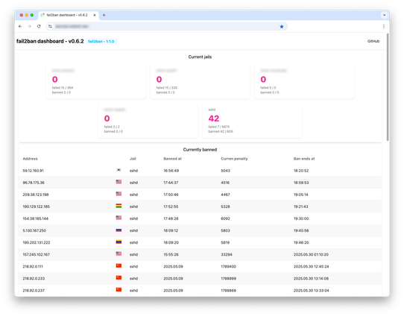Close the fail2ban dashboard tab
The width and height of the screenshot is (404, 316).
coord(95,15)
